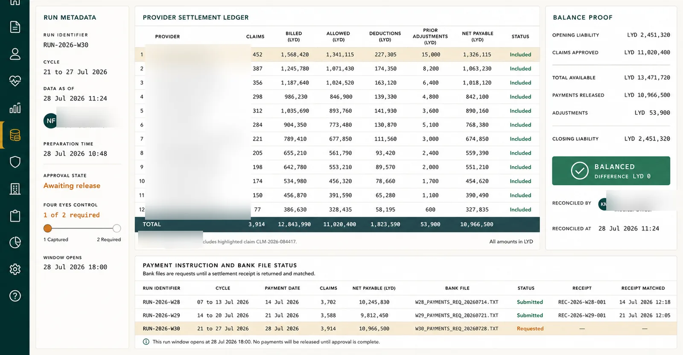683x355 pixels.
Task: Click Requested status for W30 run
Action: tap(530, 329)
